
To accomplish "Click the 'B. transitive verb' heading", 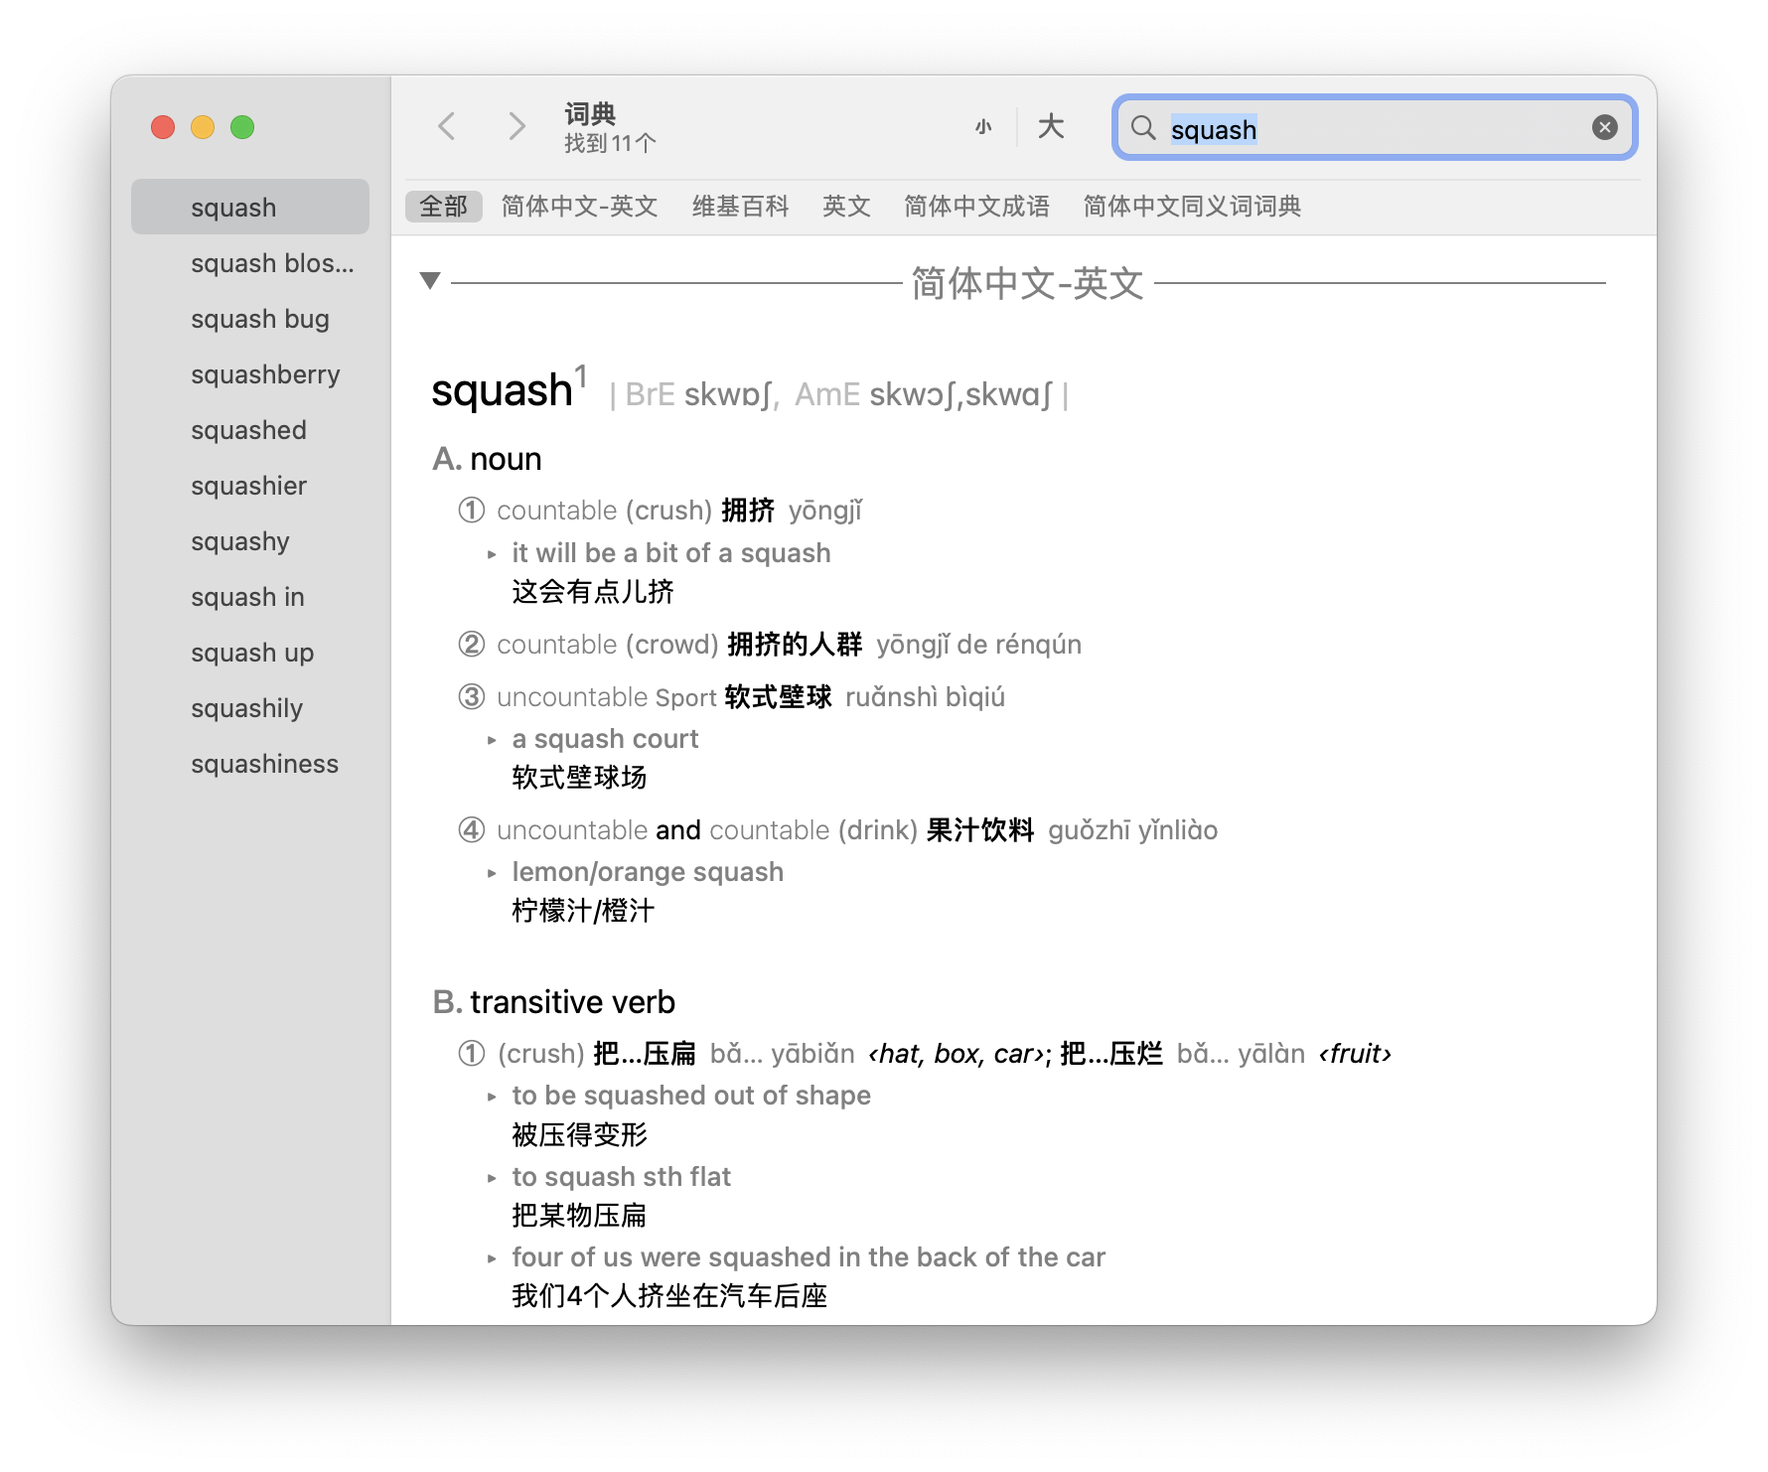I will point(553,1002).
